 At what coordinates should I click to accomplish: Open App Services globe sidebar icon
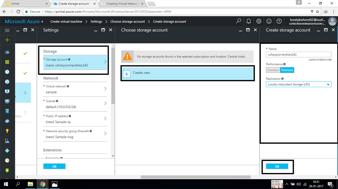pos(7,82)
